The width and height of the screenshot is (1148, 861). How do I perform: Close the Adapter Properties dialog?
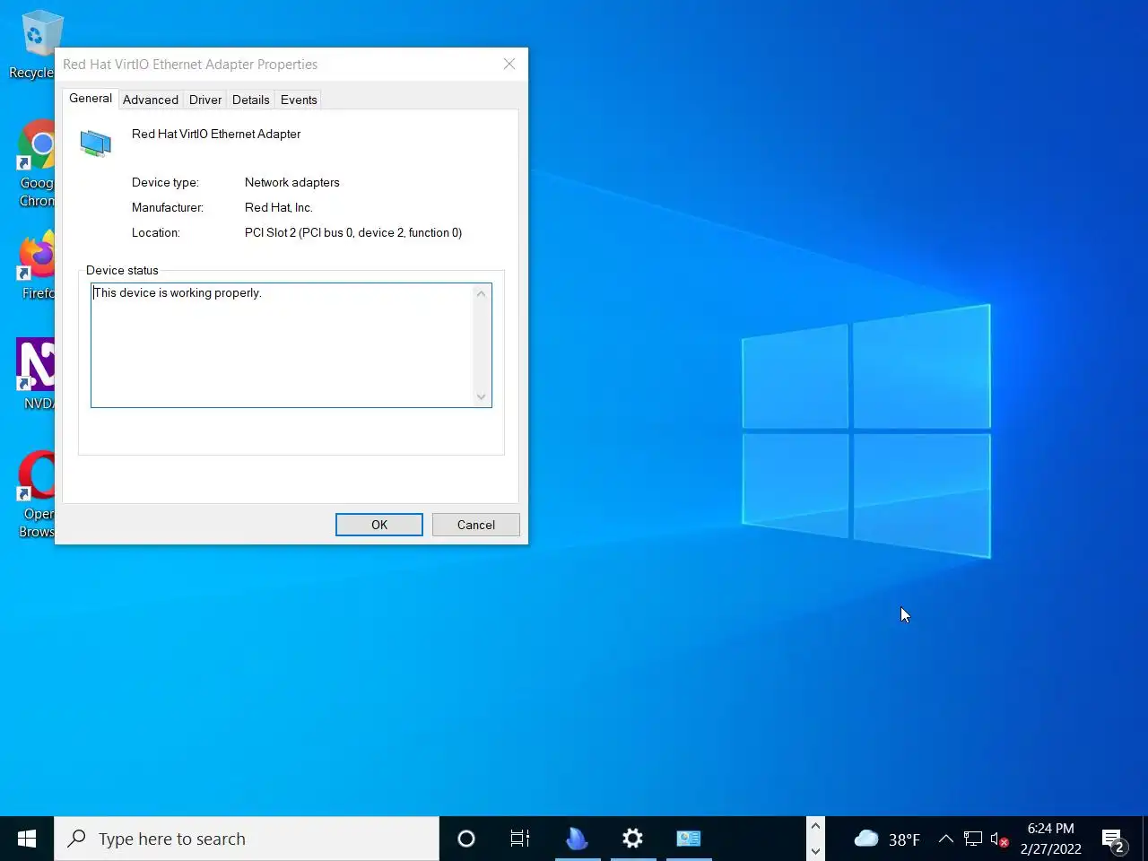coord(509,65)
